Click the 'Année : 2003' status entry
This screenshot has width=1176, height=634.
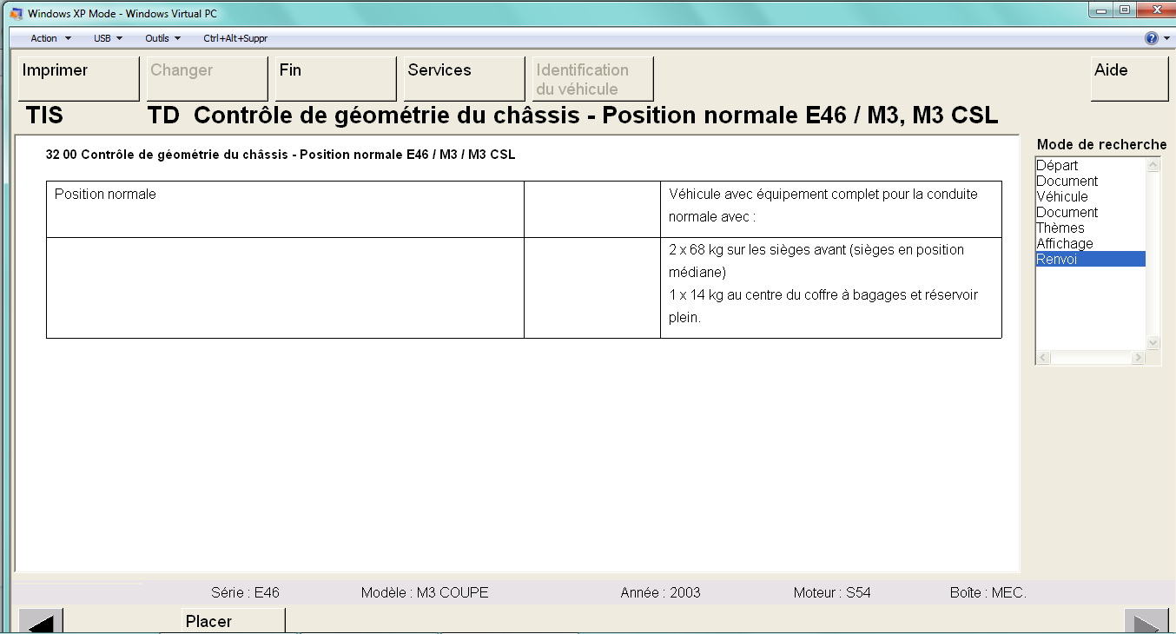coord(660,592)
